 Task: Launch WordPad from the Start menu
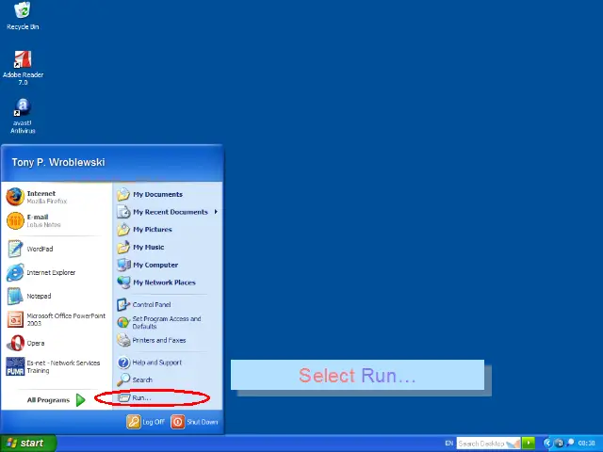click(40, 250)
